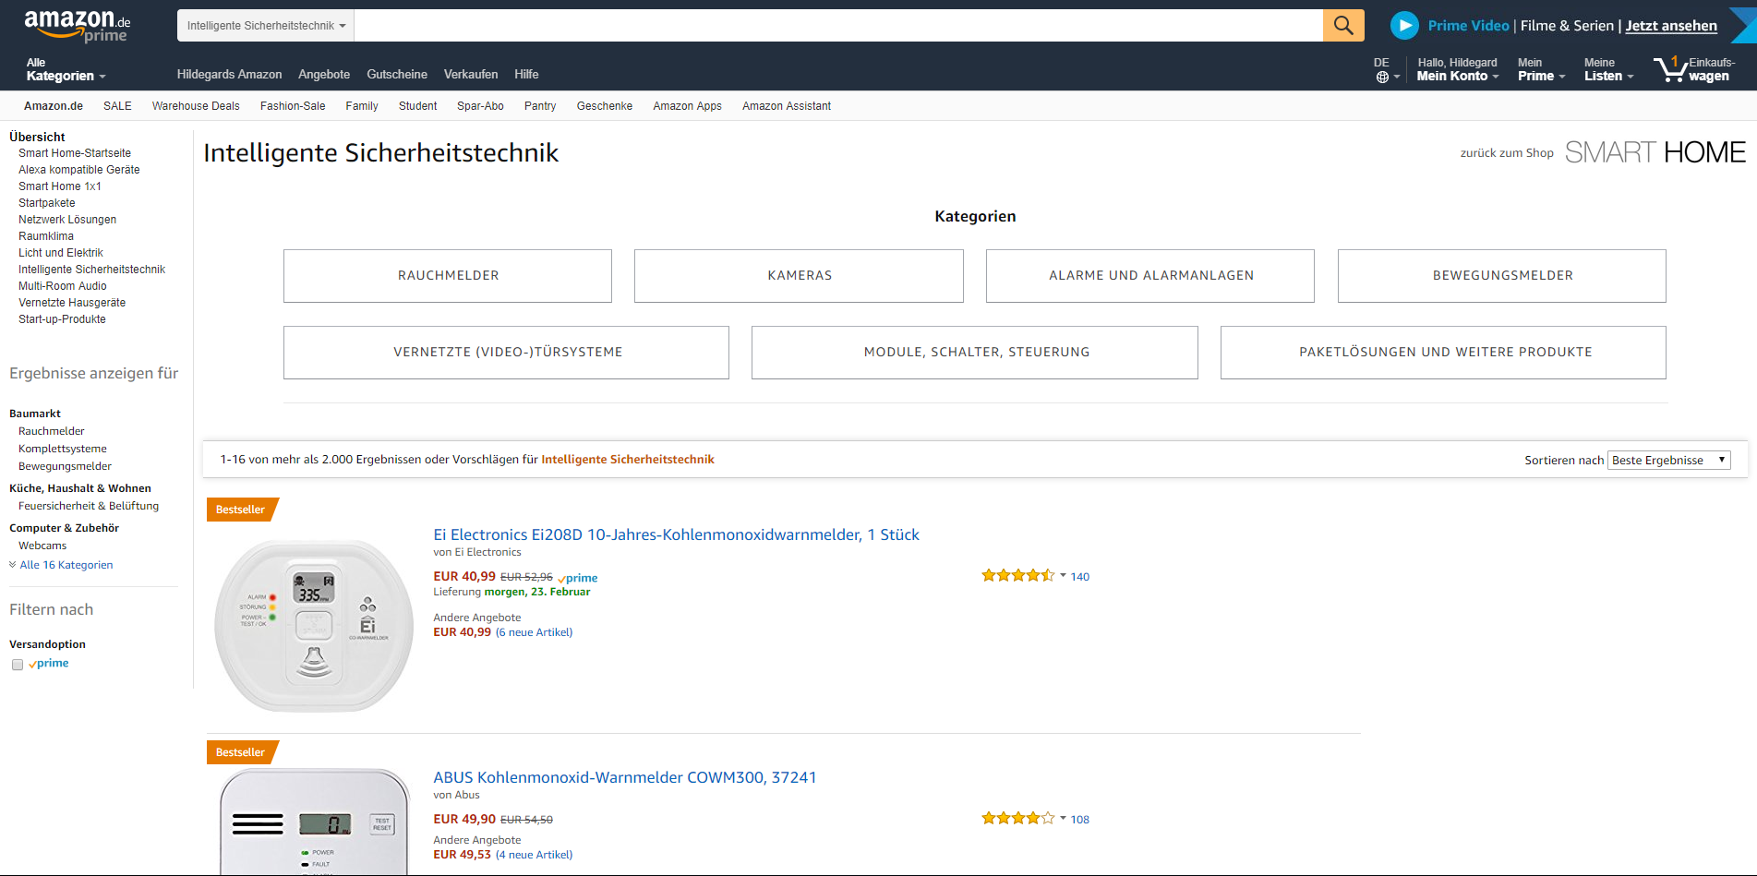Open the search category dropdown
Screen dimensions: 1757x876
(266, 26)
